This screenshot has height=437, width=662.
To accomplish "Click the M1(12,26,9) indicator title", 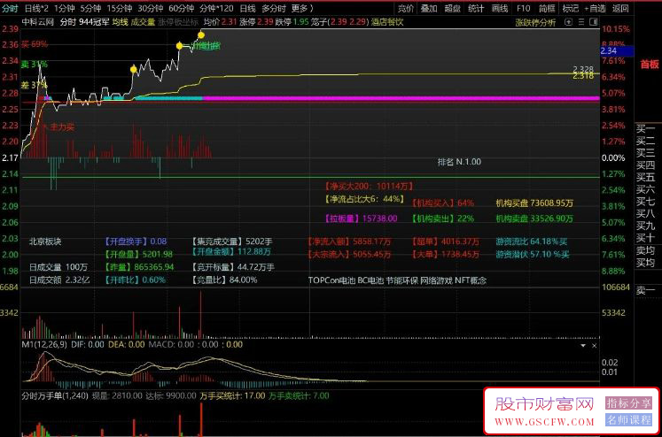I will click(x=44, y=345).
